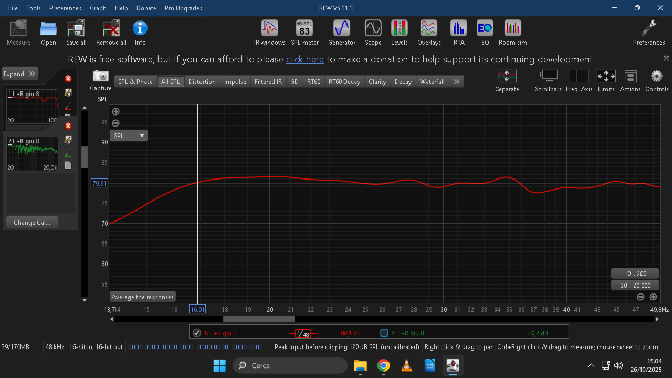
Task: Switch to the Waterfall tab
Action: click(x=432, y=81)
